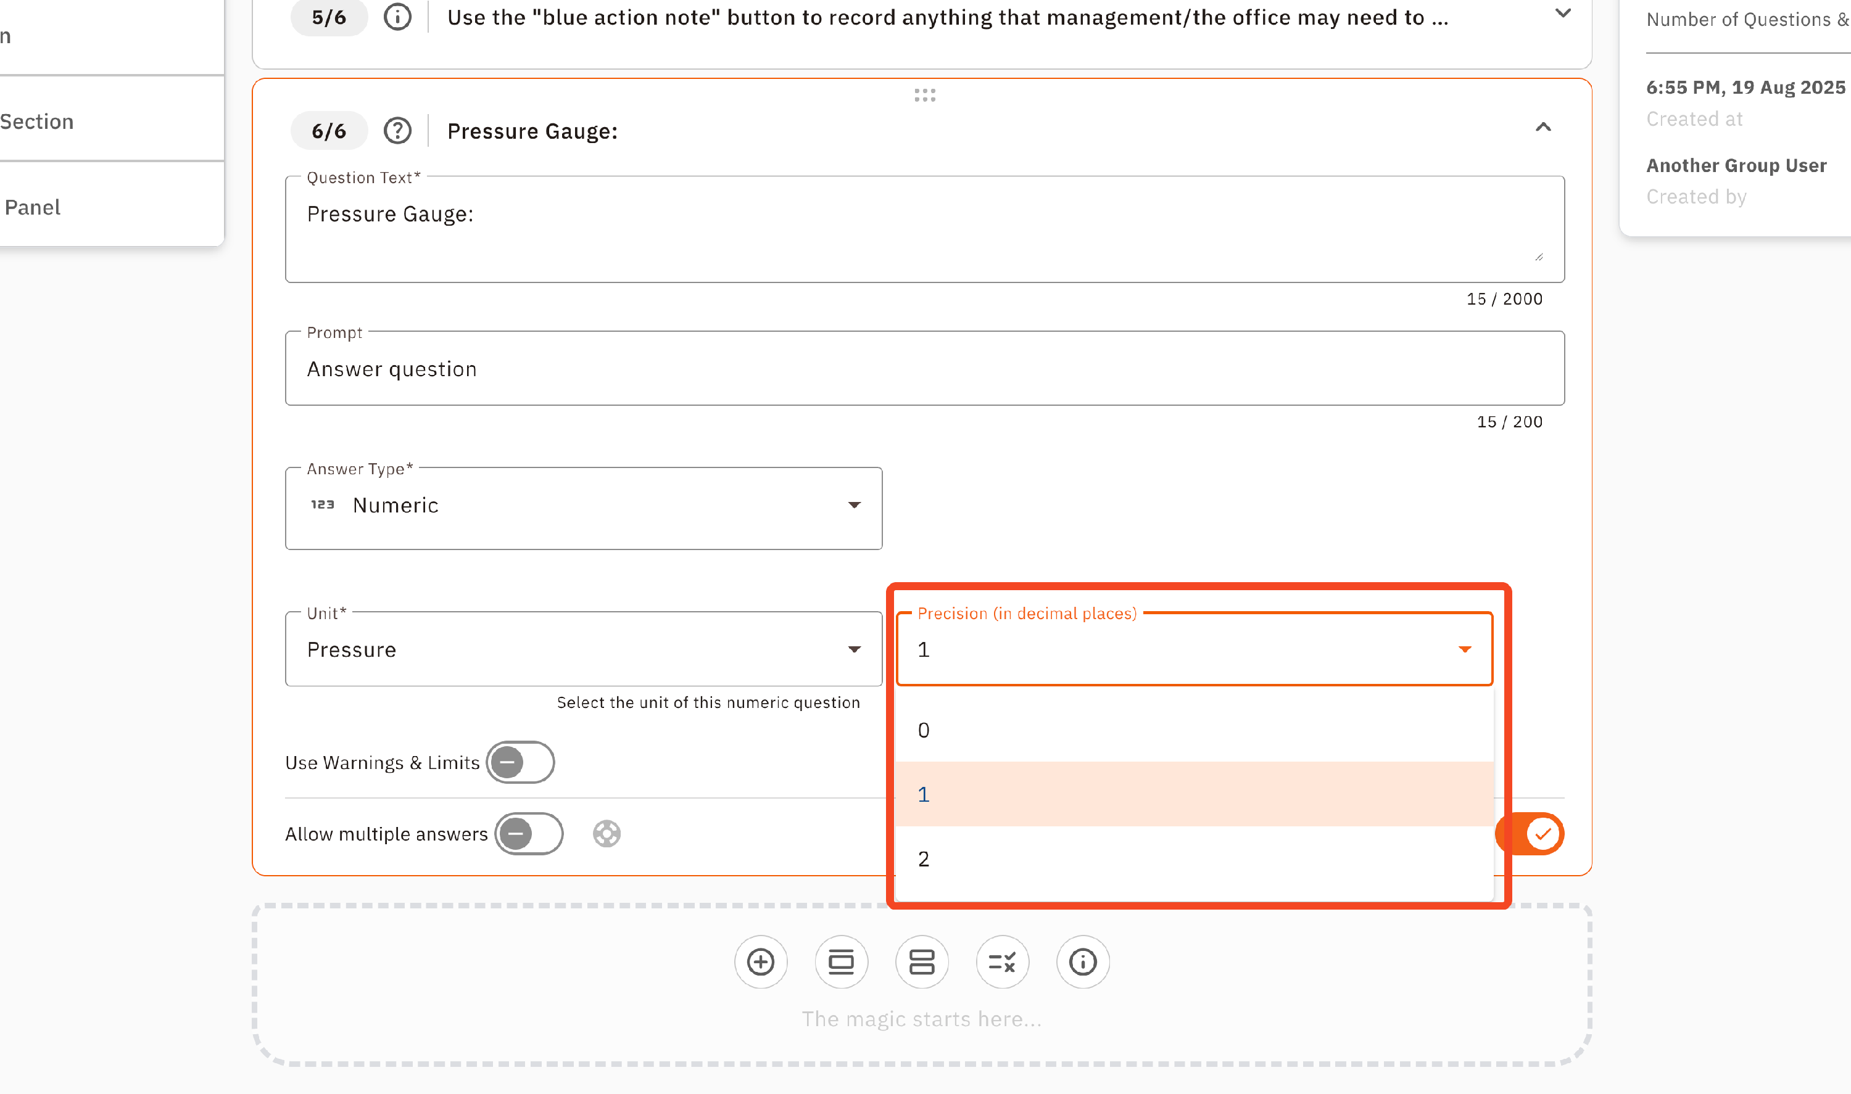Click the checklist-cross logic icon
This screenshot has width=1851, height=1094.
1001,961
